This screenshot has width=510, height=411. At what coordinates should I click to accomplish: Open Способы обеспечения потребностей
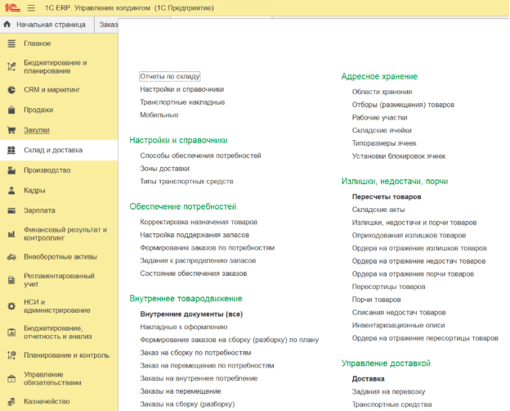[x=200, y=156]
